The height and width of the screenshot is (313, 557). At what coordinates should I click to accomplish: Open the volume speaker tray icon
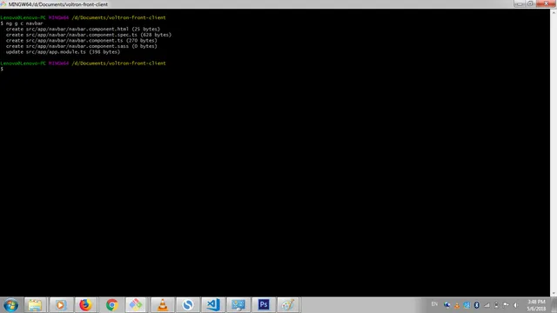(x=516, y=305)
